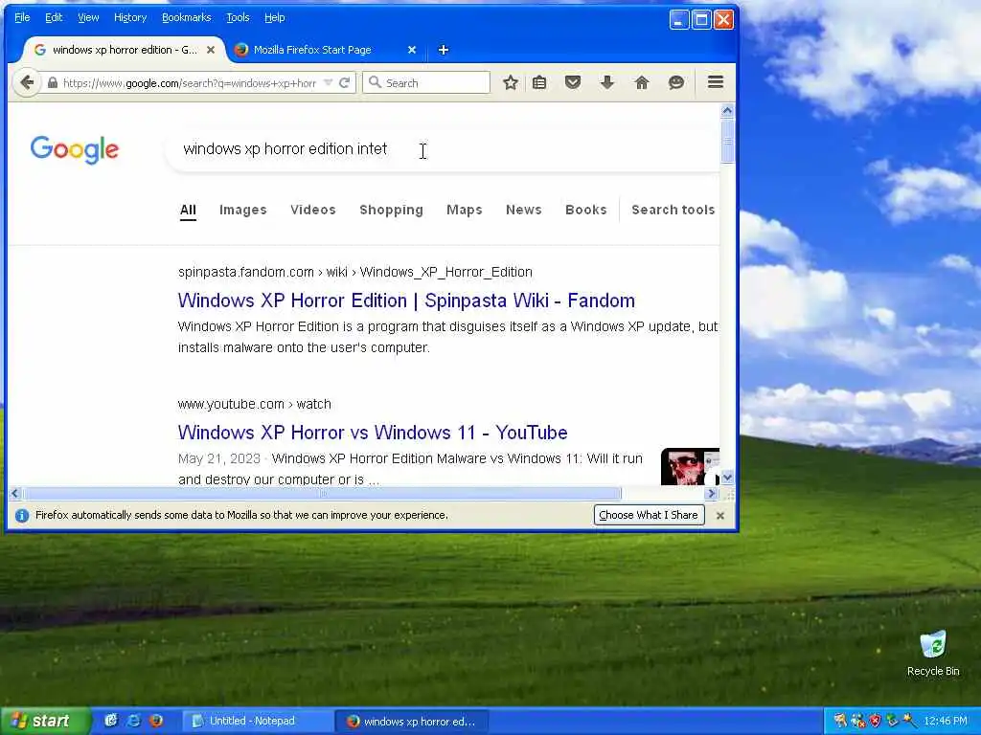Open URL history dropdown arrow in address bar

tap(328, 82)
